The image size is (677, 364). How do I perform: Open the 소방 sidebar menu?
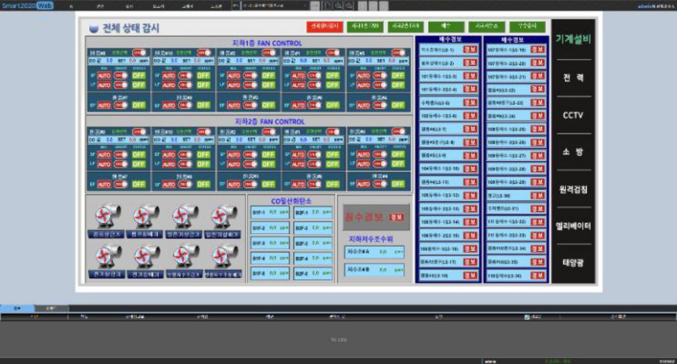[573, 151]
